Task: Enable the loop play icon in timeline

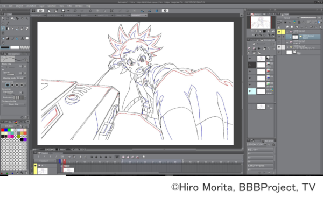Action: tap(117, 157)
